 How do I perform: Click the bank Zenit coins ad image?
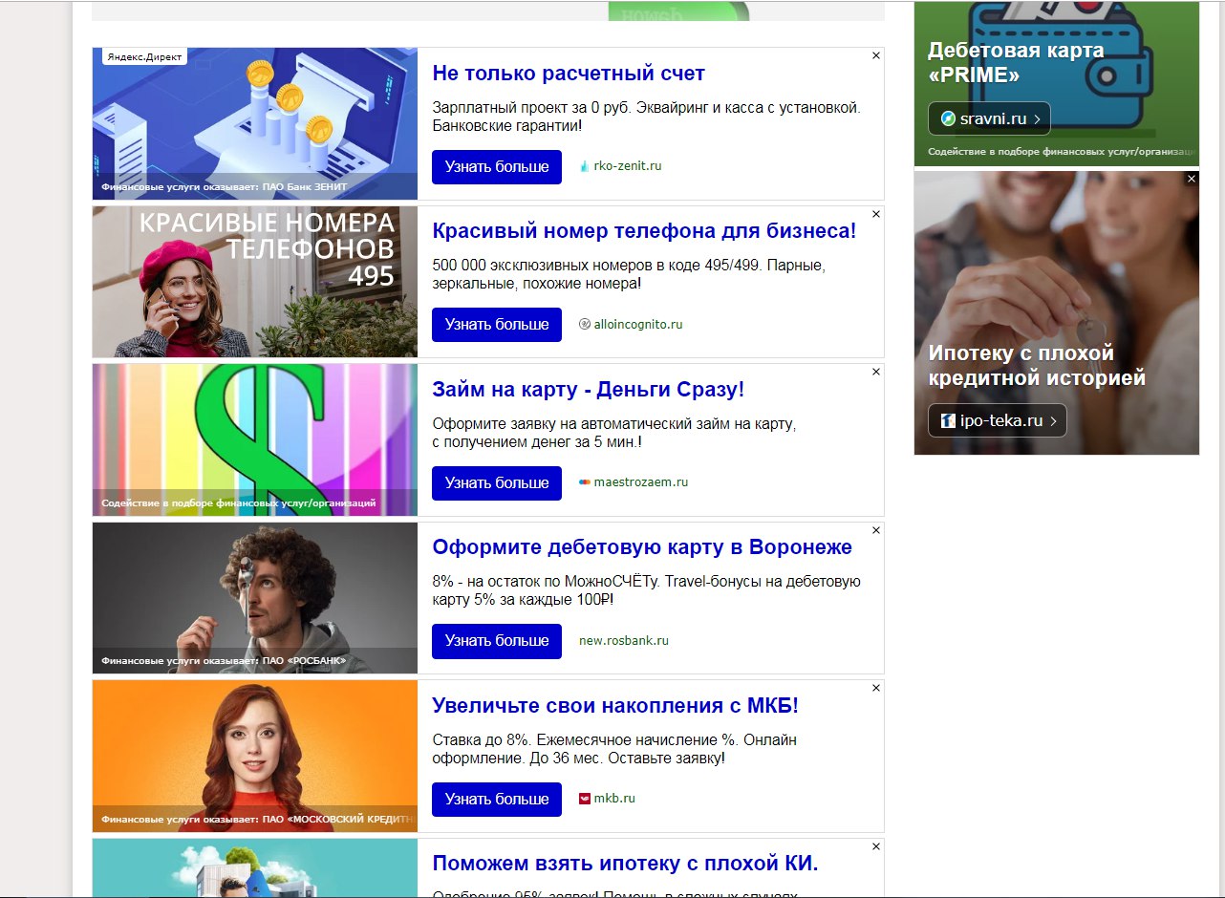(255, 123)
